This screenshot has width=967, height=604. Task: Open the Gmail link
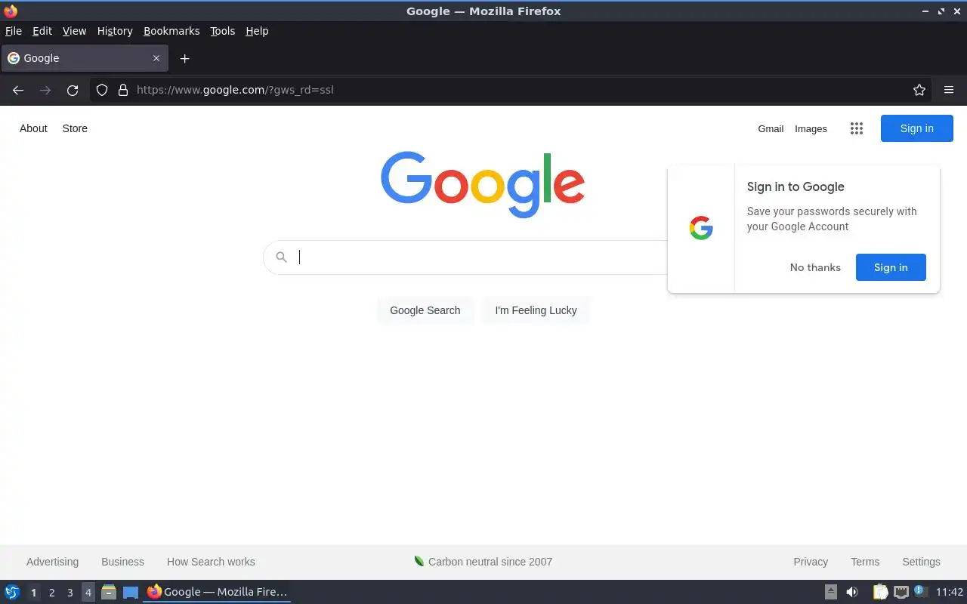pos(771,128)
